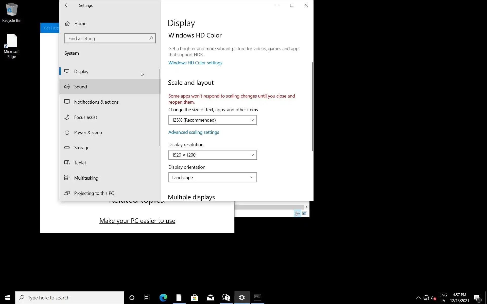The image size is (487, 304).
Task: Select Focus assist moon icon
Action: click(67, 117)
